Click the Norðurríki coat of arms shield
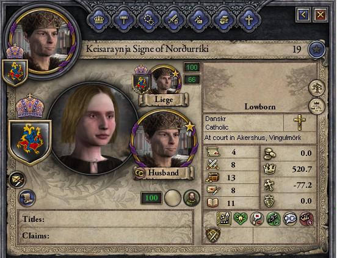 coord(30,142)
